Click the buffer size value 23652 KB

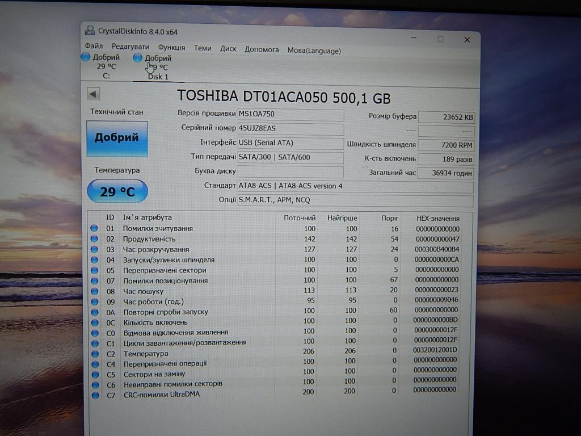point(446,117)
